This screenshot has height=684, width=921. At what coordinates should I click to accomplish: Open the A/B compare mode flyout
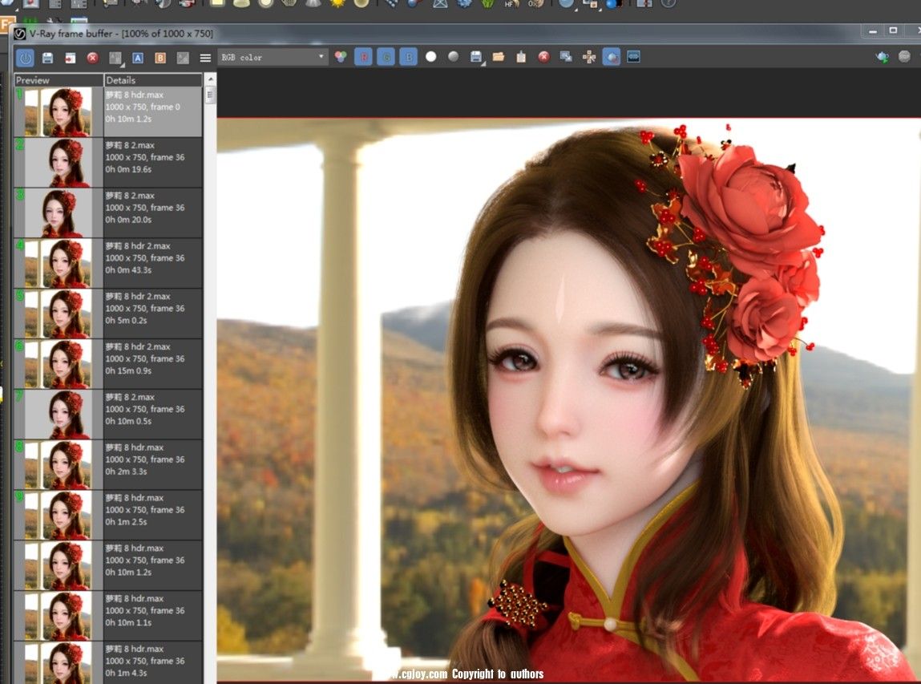tap(115, 58)
